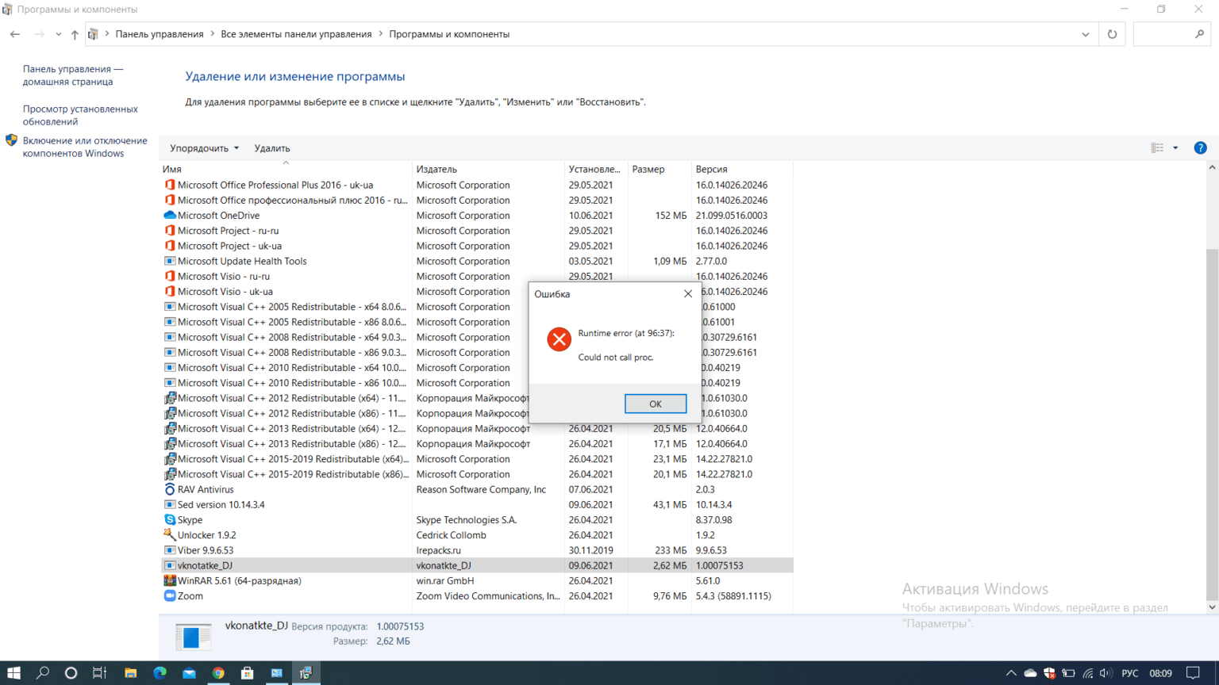Sort by Размер column header
The height and width of the screenshot is (685, 1219).
659,169
